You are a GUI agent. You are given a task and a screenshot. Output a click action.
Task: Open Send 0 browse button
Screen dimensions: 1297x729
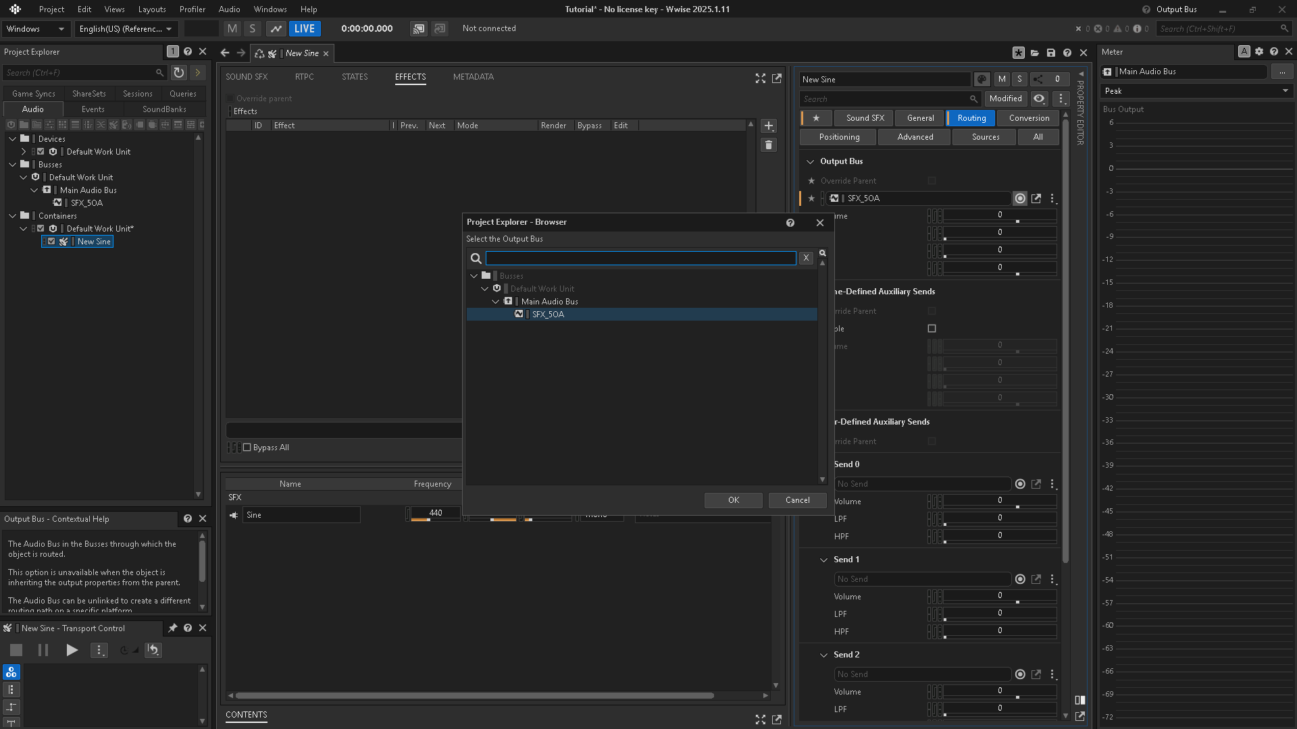(x=1020, y=484)
